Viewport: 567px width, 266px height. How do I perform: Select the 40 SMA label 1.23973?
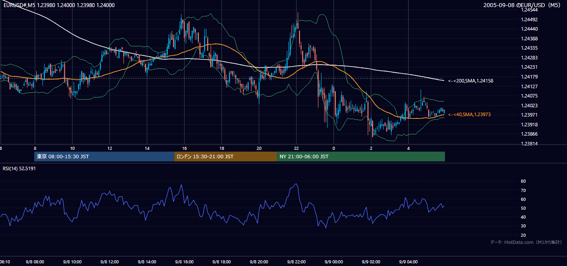click(469, 114)
